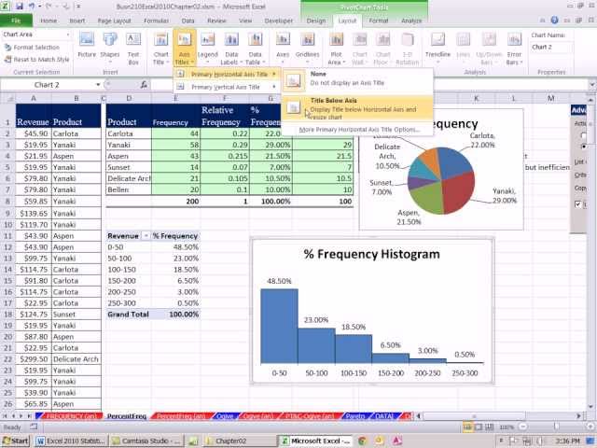This screenshot has width=597, height=448.
Task: Open Data Labels options
Action: coord(231,48)
